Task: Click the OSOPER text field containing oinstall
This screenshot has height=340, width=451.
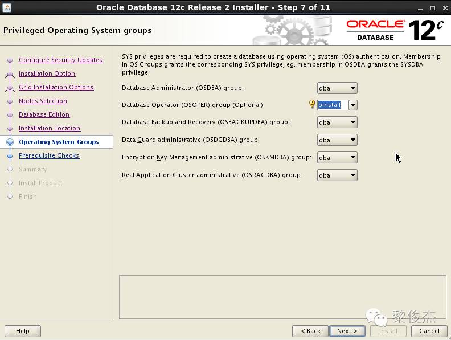Action: [x=333, y=105]
